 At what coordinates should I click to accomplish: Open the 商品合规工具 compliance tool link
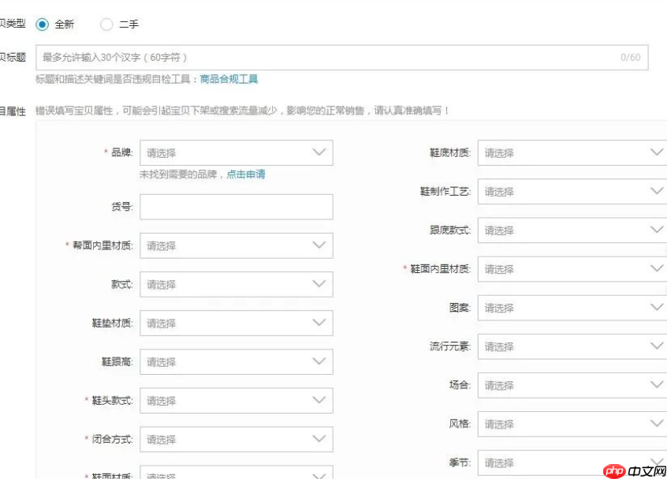229,79
